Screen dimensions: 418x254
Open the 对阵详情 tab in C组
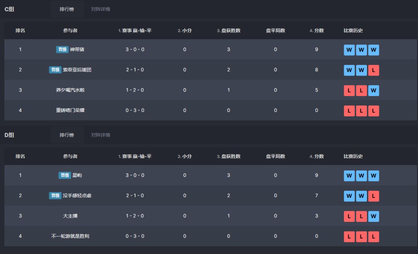tap(100, 9)
